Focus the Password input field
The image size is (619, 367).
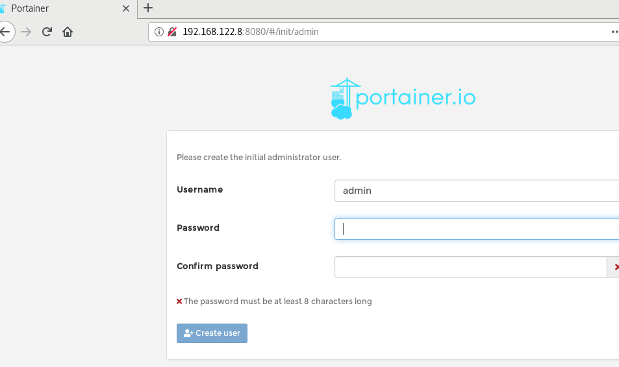tap(477, 229)
